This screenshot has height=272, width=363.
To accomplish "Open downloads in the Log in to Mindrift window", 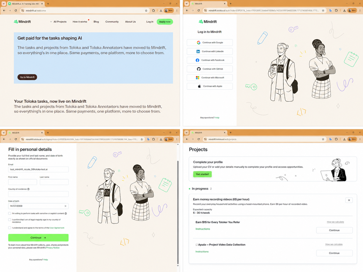I will tap(344, 11).
